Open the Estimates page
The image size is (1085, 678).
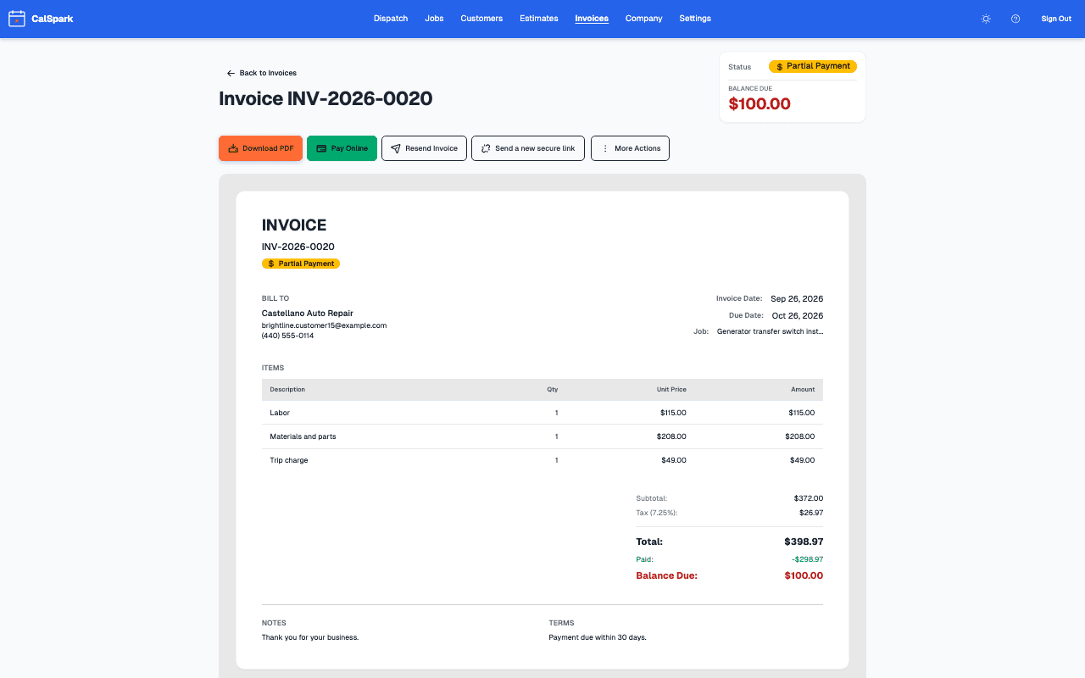pos(539,19)
